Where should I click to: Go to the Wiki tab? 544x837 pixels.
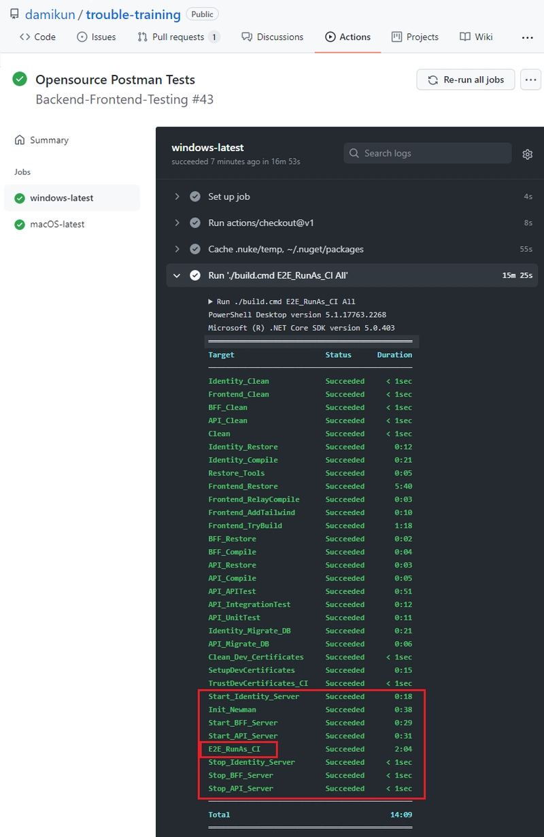pos(476,37)
